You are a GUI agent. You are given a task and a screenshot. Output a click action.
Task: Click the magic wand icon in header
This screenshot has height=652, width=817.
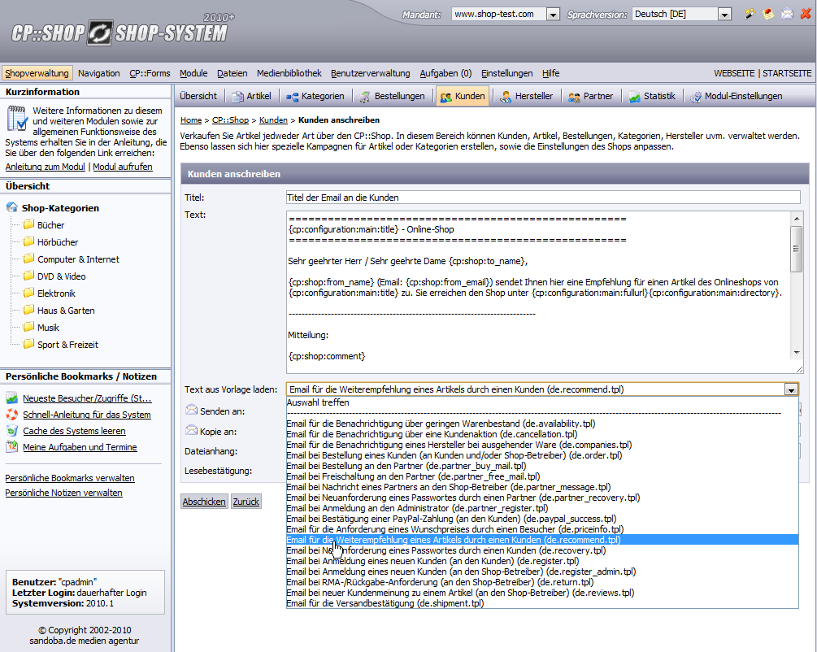[x=750, y=14]
